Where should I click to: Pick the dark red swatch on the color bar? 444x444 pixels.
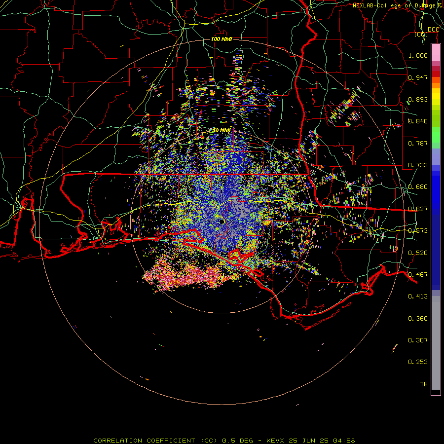point(436,74)
